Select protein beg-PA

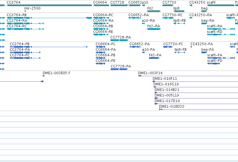[204, 52]
